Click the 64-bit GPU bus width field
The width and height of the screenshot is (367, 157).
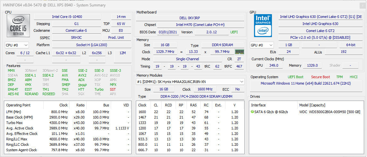[351, 45]
